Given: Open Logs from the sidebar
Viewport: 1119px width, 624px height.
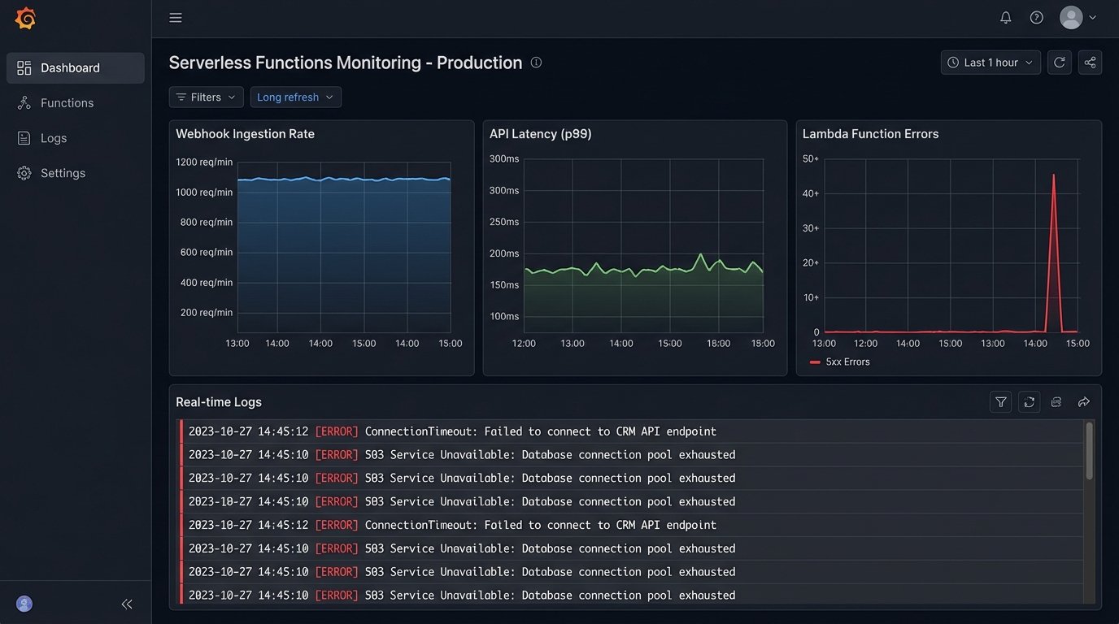Looking at the screenshot, I should [x=54, y=138].
